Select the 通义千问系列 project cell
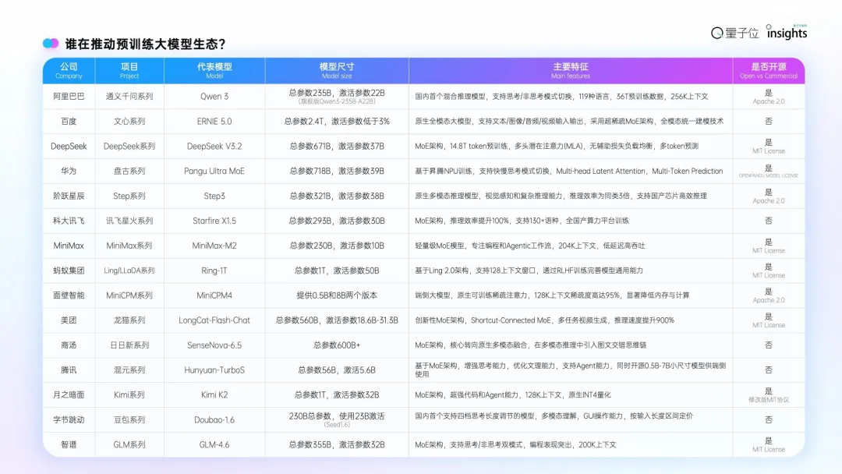Viewport: 842px width, 474px height. click(x=129, y=97)
